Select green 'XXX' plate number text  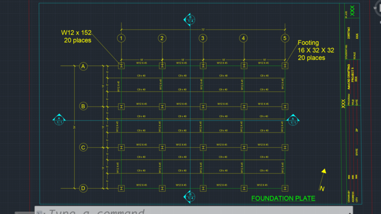pos(352,10)
